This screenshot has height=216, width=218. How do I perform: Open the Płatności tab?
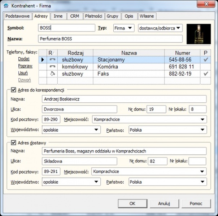pos(94,16)
